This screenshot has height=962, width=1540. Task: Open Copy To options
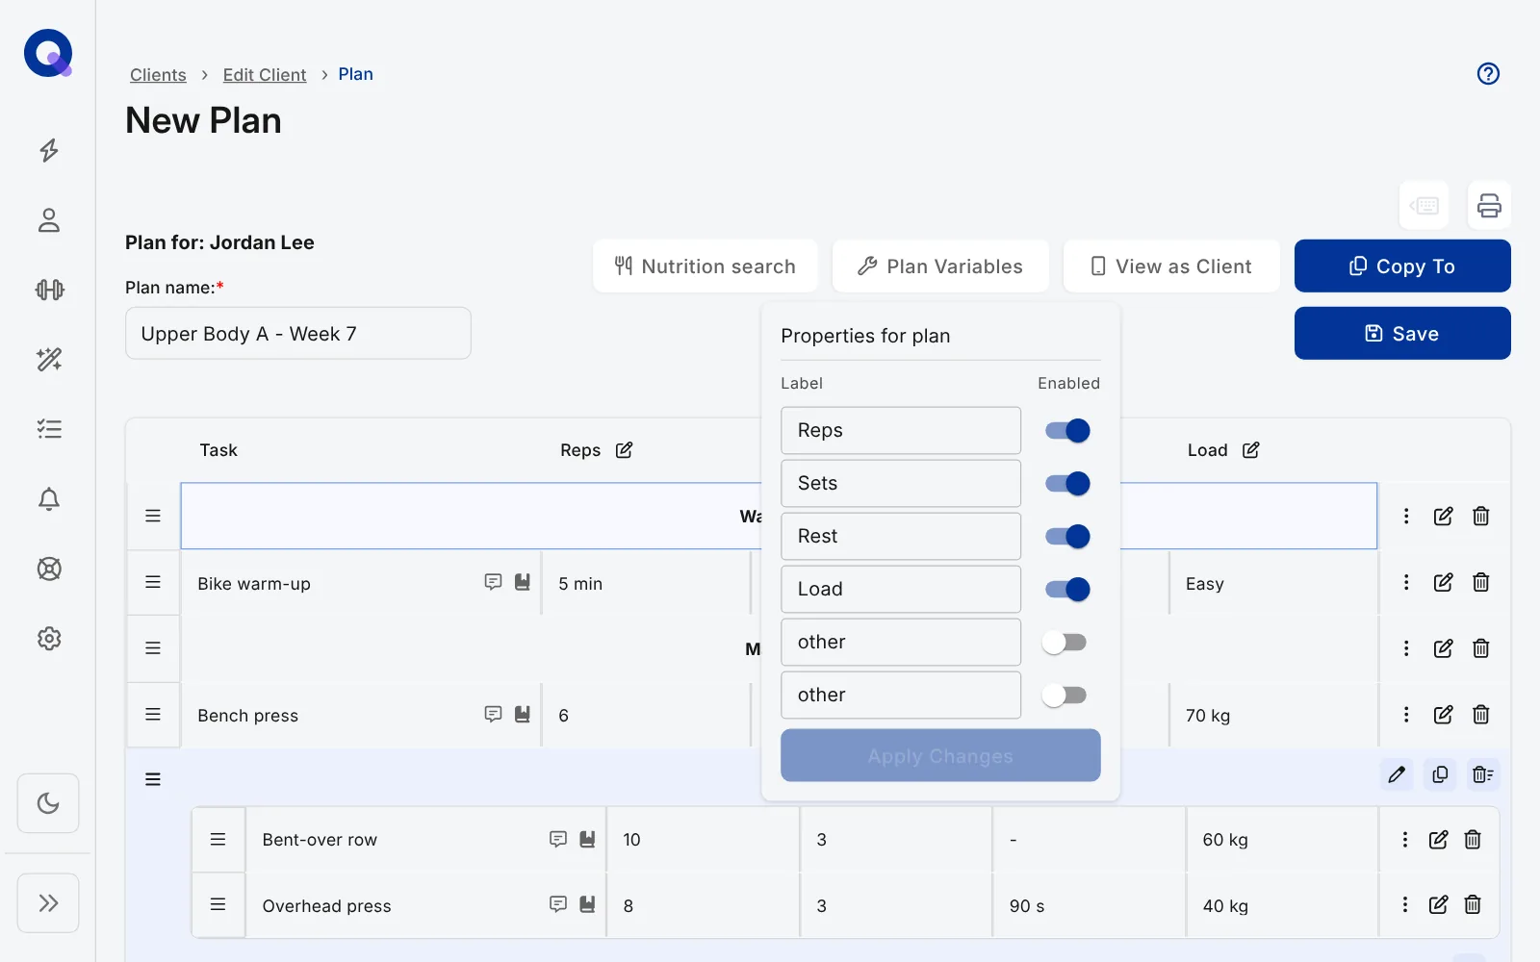coord(1402,266)
